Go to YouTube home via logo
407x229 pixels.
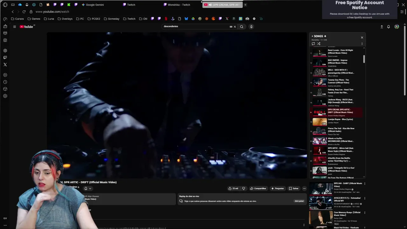tap(26, 27)
